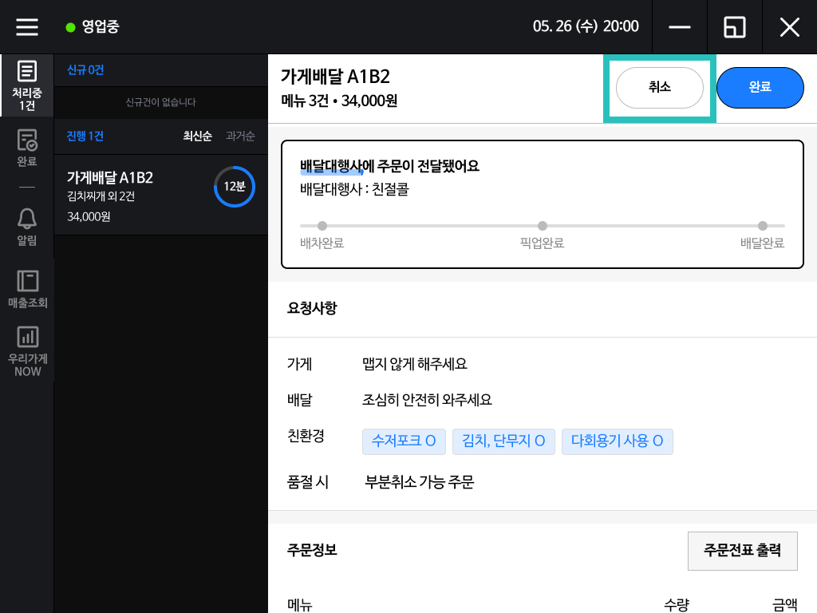The image size is (817, 613).
Task: Open 우리가게 NOW statistics
Action: pos(27,351)
